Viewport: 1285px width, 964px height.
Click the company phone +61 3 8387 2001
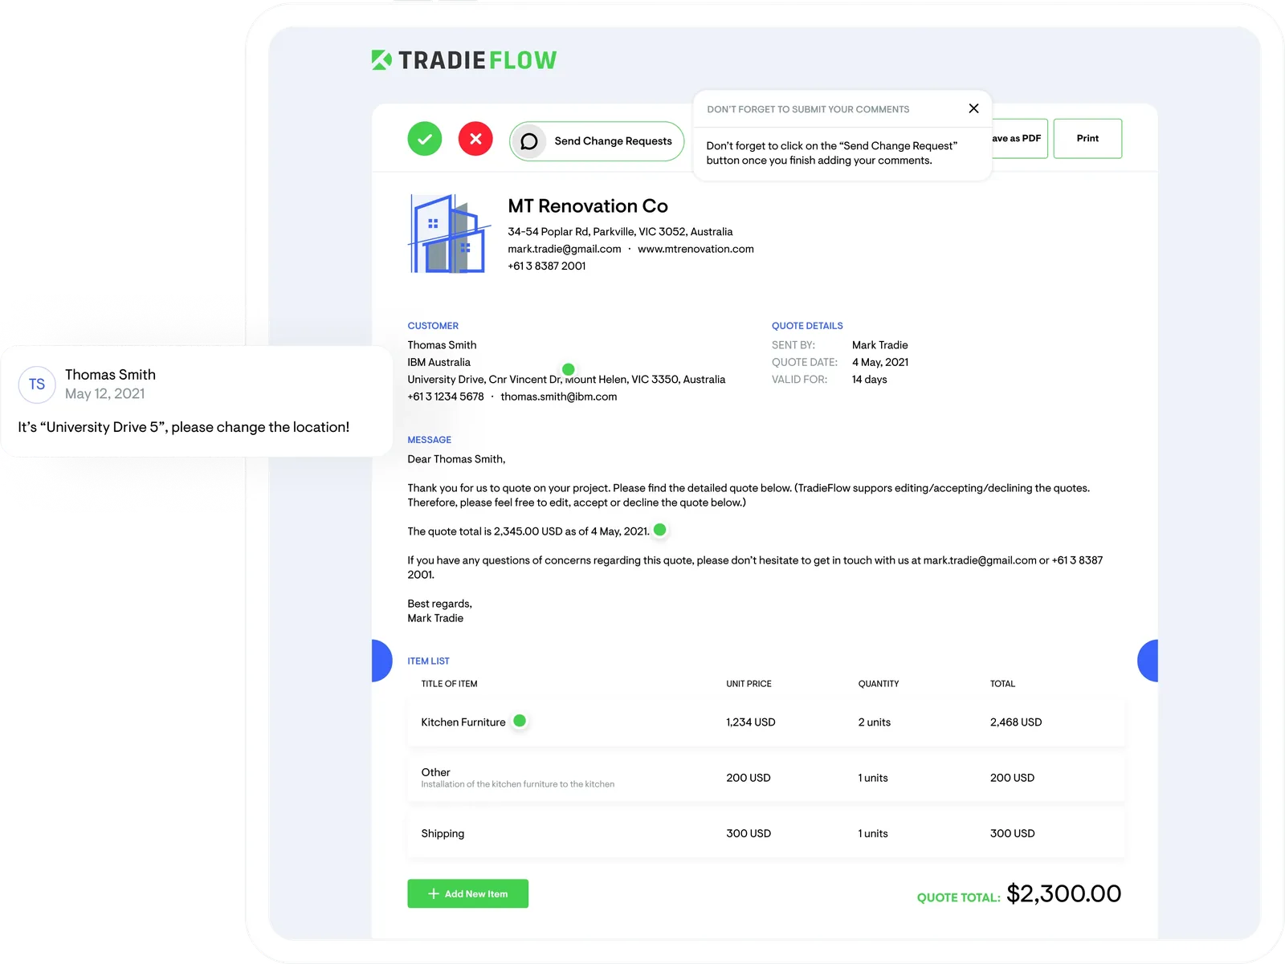547,266
